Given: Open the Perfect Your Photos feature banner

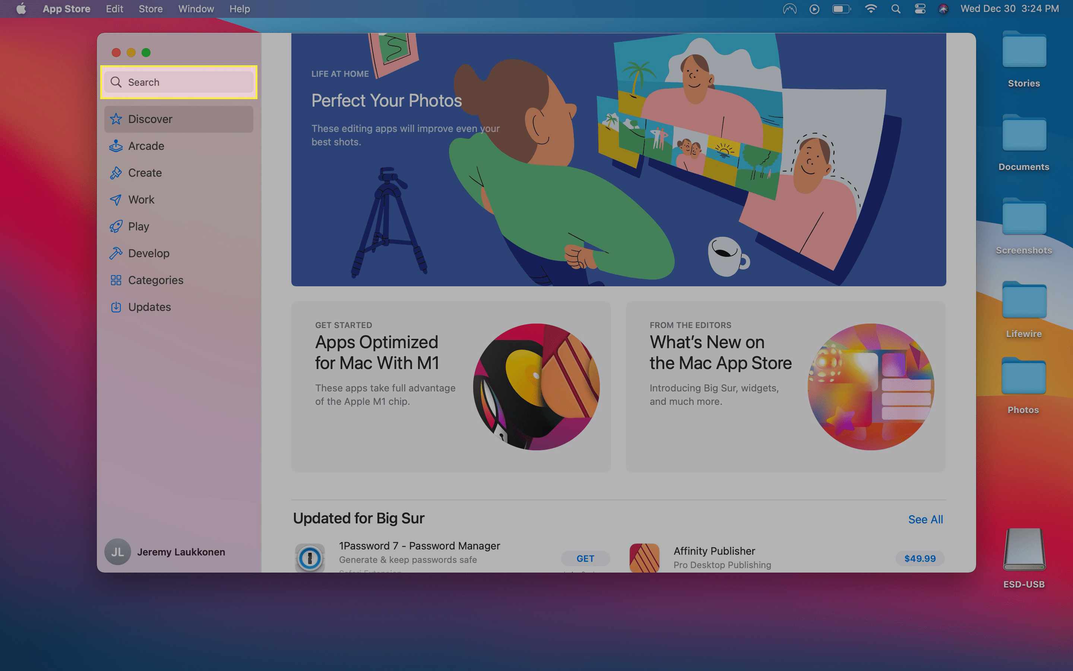Looking at the screenshot, I should pos(618,160).
